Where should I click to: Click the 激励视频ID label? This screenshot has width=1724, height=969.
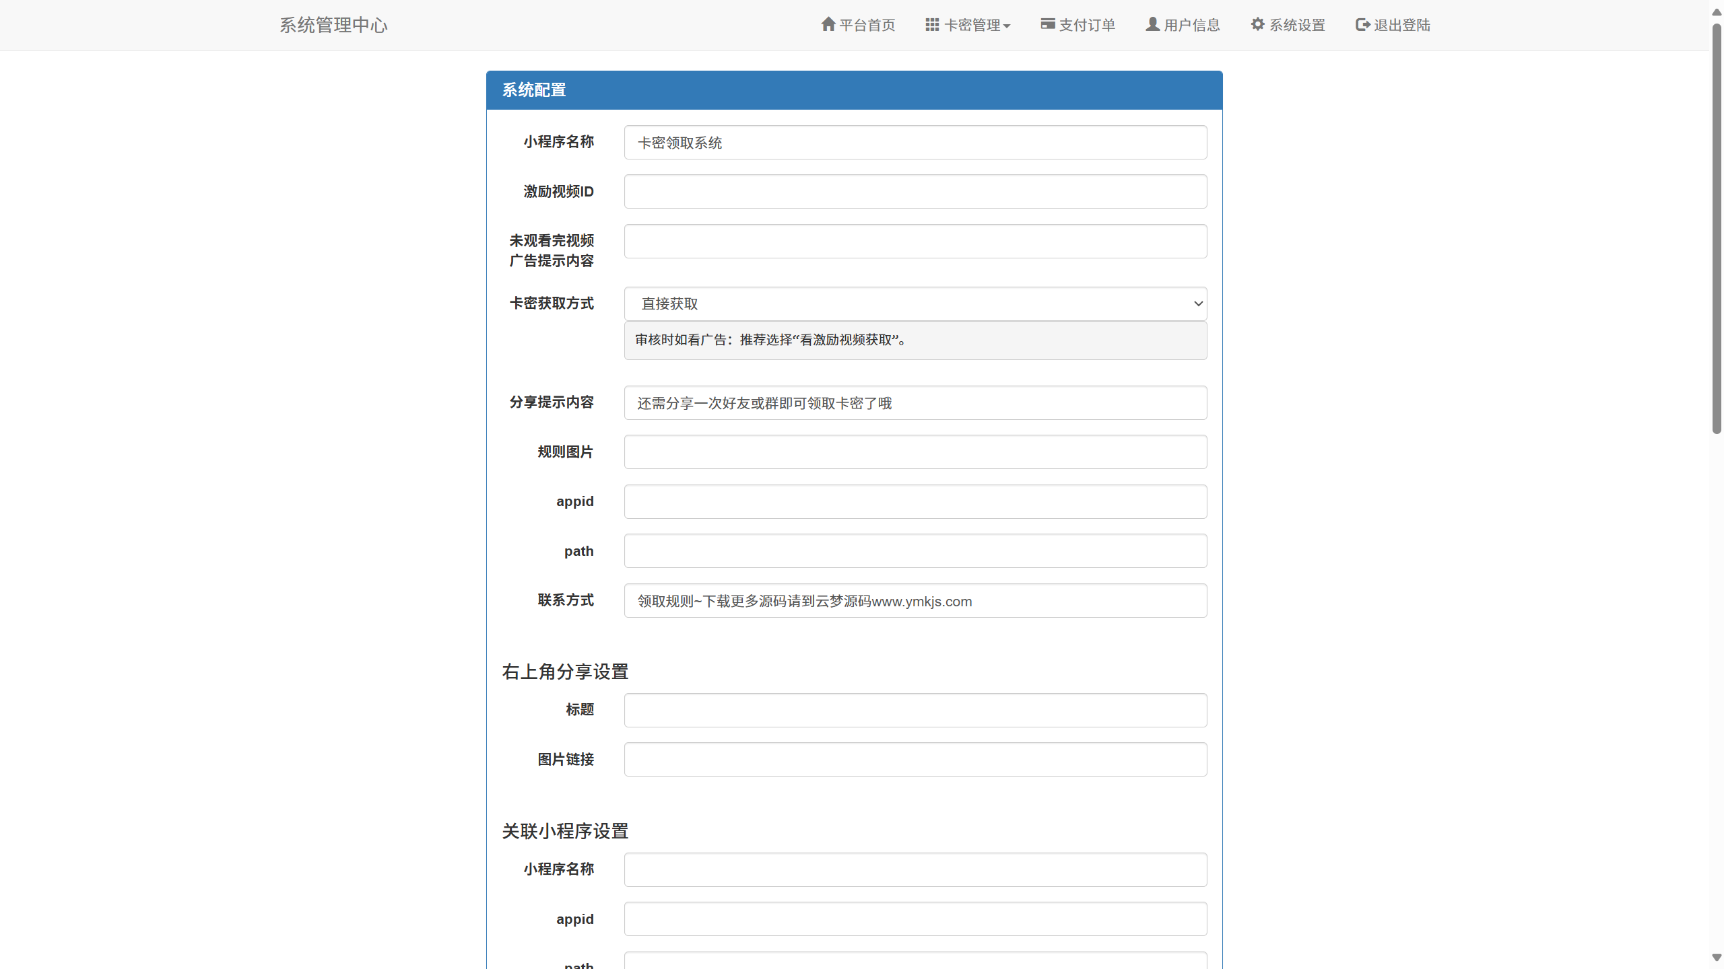[x=558, y=192]
